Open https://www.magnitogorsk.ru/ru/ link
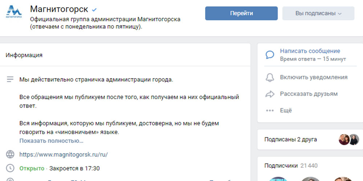This screenshot has height=181, width=363. [x=64, y=155]
